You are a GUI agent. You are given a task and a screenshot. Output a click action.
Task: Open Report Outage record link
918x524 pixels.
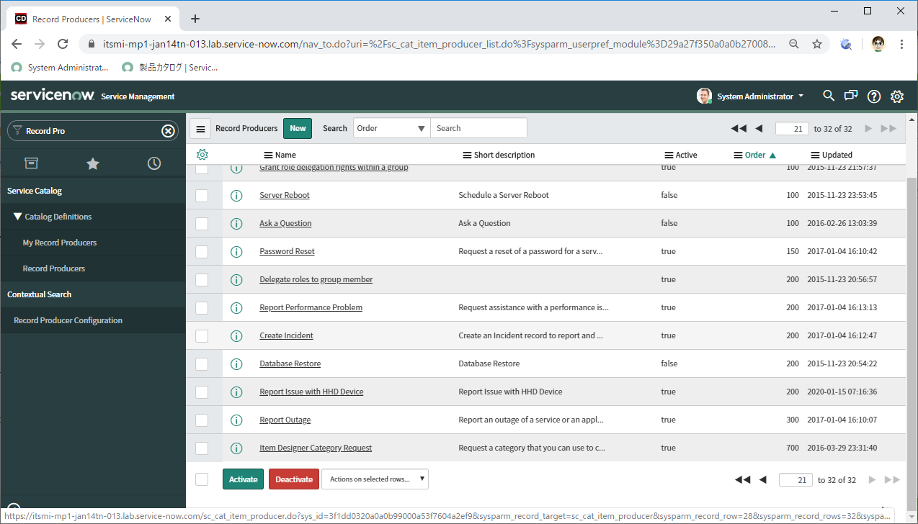pyautogui.click(x=285, y=420)
